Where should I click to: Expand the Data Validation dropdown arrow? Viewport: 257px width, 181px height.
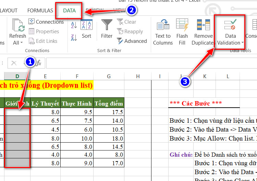pyautogui.click(x=242, y=43)
